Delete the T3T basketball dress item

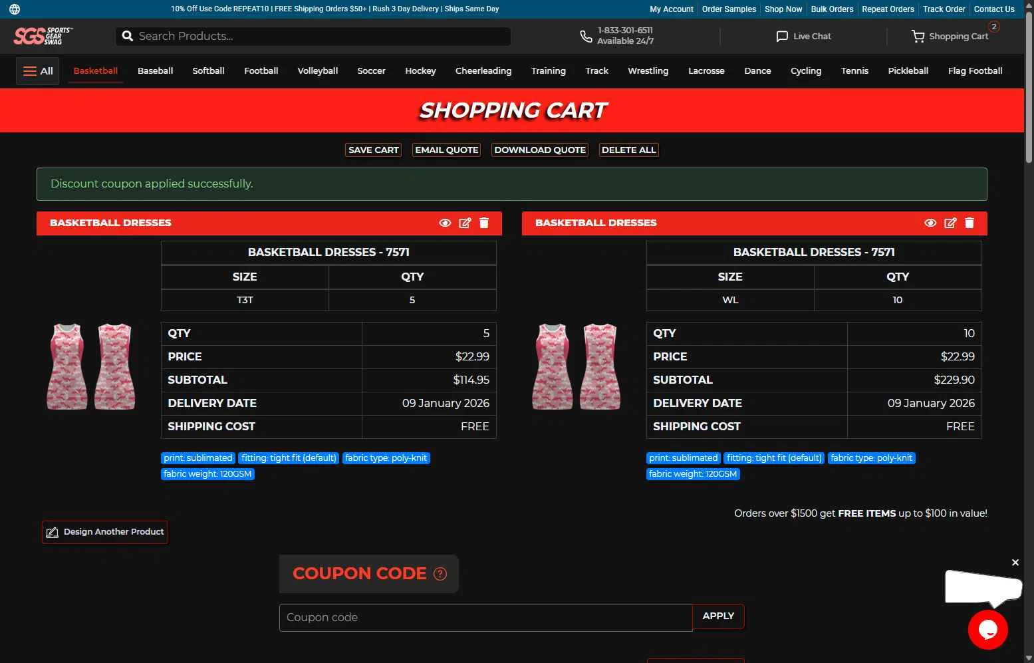pos(484,223)
